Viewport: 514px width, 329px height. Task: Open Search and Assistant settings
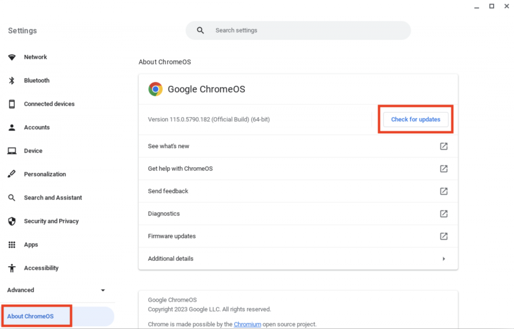coord(12,198)
